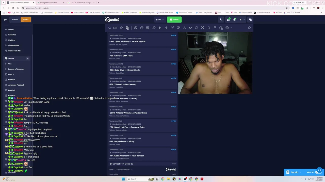The image size is (325, 182).
Task: Switch to the Sports tab
Action: pos(26,19)
